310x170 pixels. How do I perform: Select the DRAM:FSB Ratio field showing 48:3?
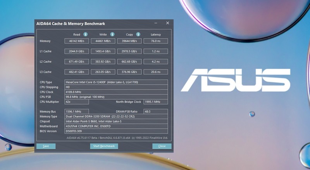pyautogui.click(x=156, y=111)
